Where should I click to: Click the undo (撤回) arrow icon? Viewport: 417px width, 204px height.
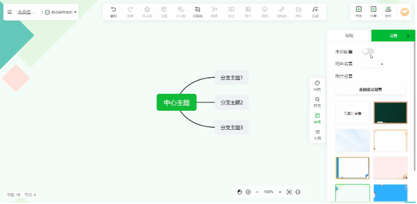pos(114,10)
